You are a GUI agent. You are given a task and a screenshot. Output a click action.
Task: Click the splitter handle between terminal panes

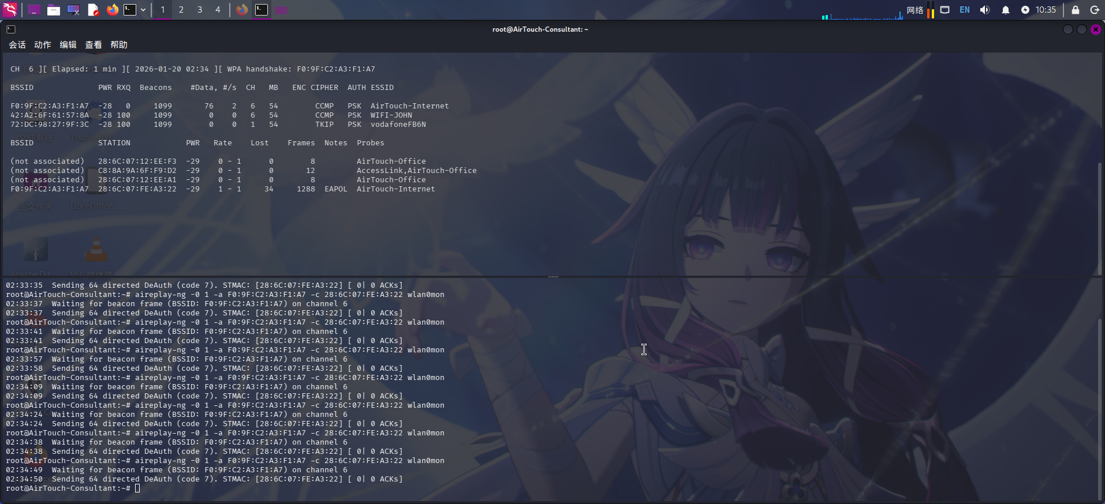click(x=553, y=277)
